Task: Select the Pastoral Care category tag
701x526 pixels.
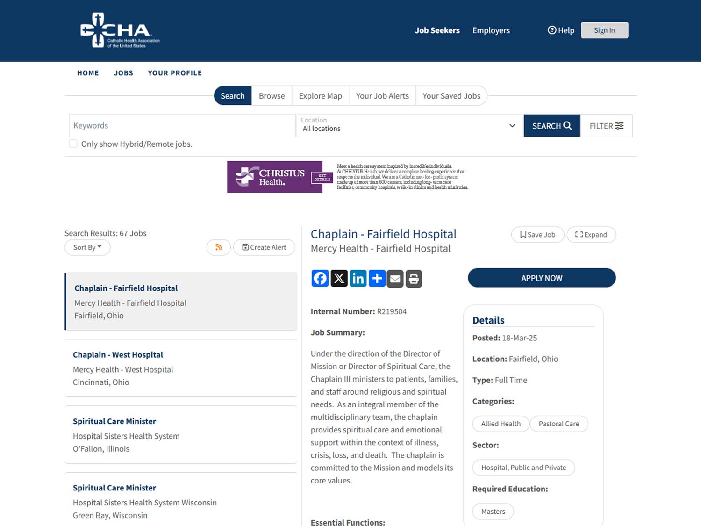Action: [x=558, y=424]
